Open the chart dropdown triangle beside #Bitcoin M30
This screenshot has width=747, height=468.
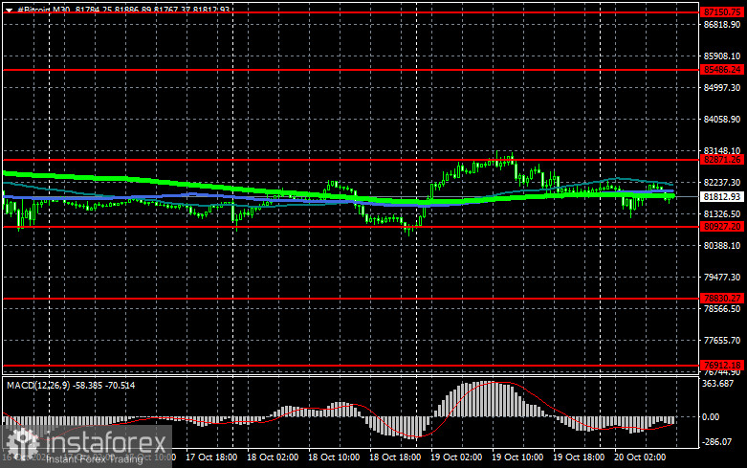[x=8, y=10]
